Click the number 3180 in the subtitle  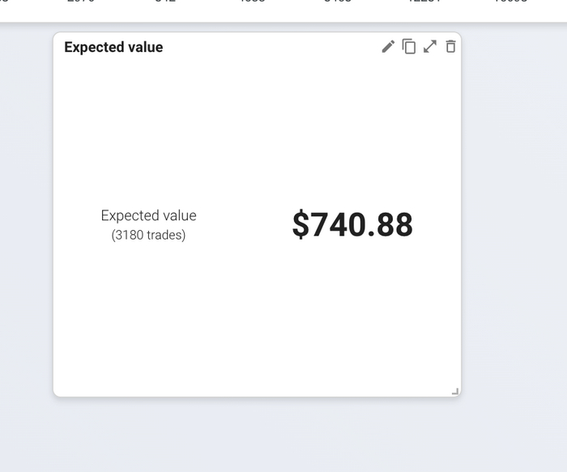click(129, 236)
